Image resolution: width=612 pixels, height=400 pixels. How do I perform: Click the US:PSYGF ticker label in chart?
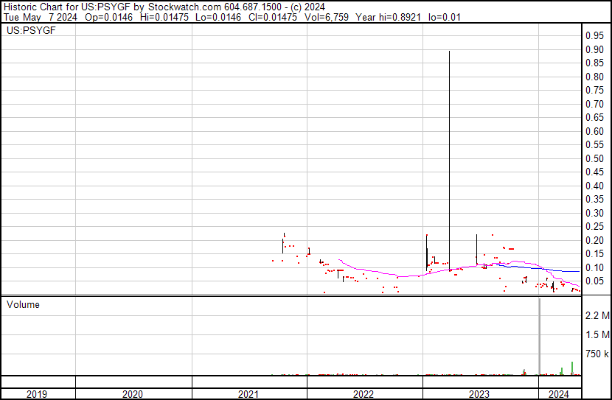point(31,30)
